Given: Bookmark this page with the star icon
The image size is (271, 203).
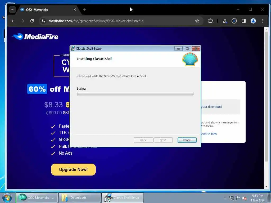Looking at the screenshot, I should 197,21.
